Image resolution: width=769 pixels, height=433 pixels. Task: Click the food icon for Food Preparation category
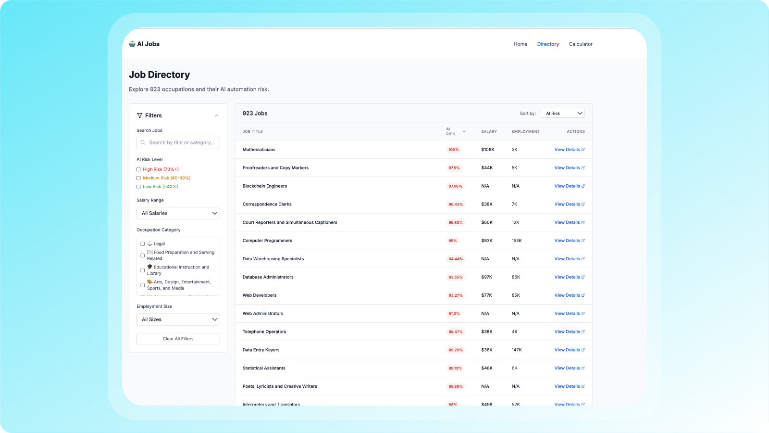149,252
